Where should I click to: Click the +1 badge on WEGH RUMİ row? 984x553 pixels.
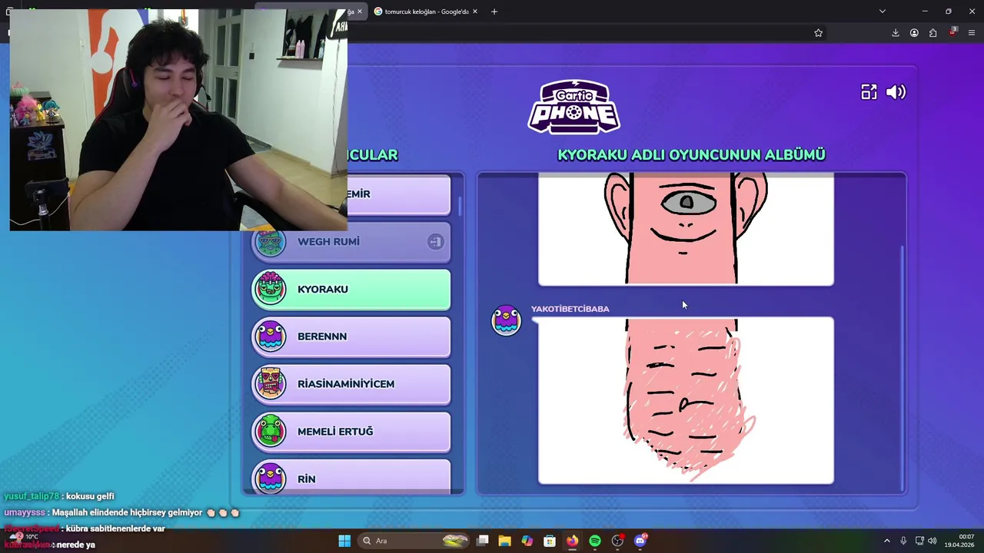[x=435, y=242]
